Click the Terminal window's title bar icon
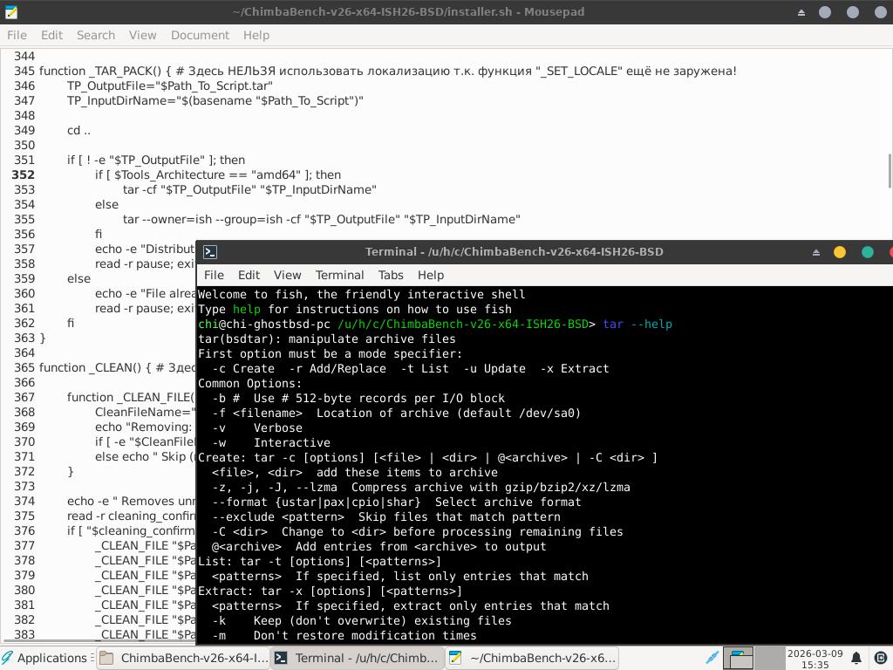893x670 pixels. tap(210, 252)
